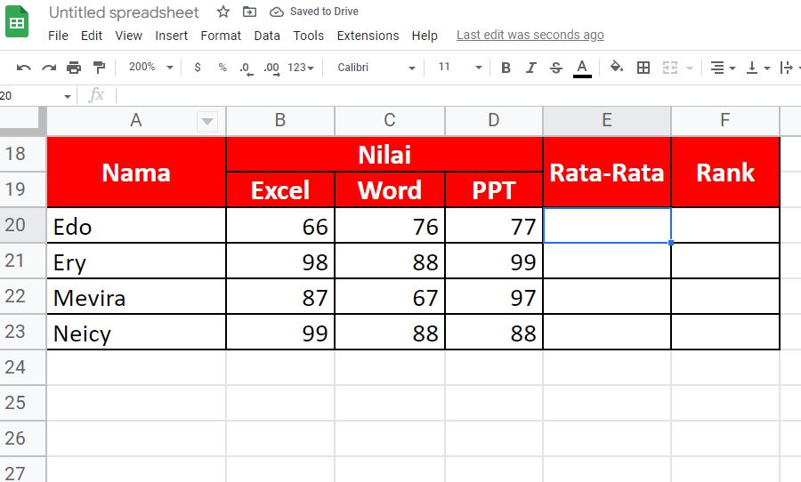Open column A dropdown arrow
This screenshot has width=801, height=482.
(x=206, y=122)
